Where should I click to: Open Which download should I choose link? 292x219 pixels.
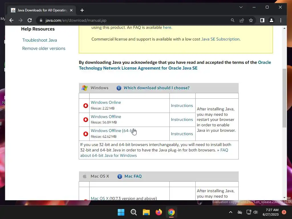pyautogui.click(x=157, y=88)
